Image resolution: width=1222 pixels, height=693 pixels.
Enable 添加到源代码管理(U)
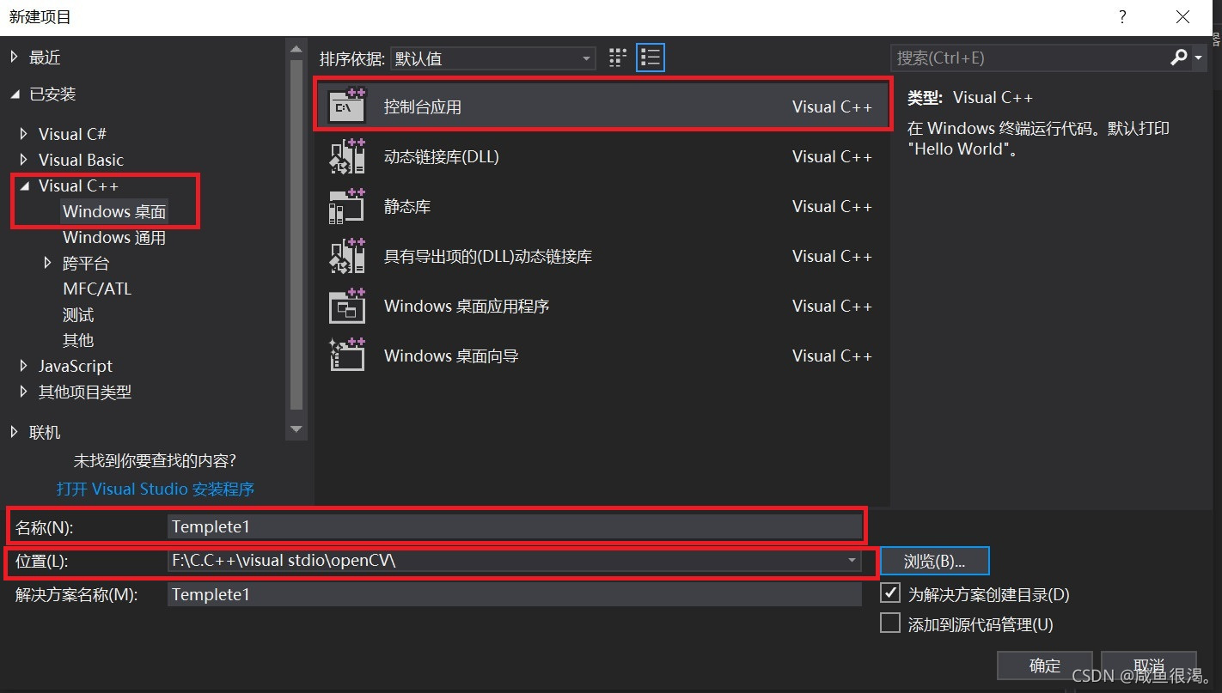click(x=889, y=623)
